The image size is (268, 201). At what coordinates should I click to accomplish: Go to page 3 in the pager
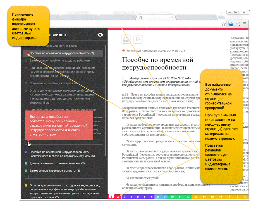click(x=125, y=197)
